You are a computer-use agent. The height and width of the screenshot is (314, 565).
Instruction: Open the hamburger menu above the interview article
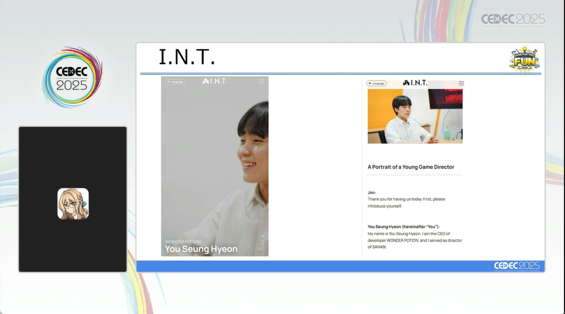(x=461, y=83)
